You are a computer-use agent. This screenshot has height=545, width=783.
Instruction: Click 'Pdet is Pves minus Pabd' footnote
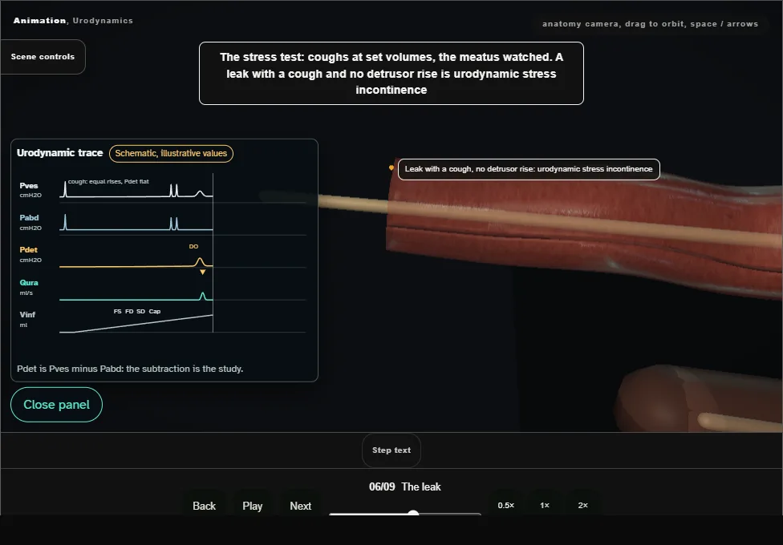tap(130, 369)
